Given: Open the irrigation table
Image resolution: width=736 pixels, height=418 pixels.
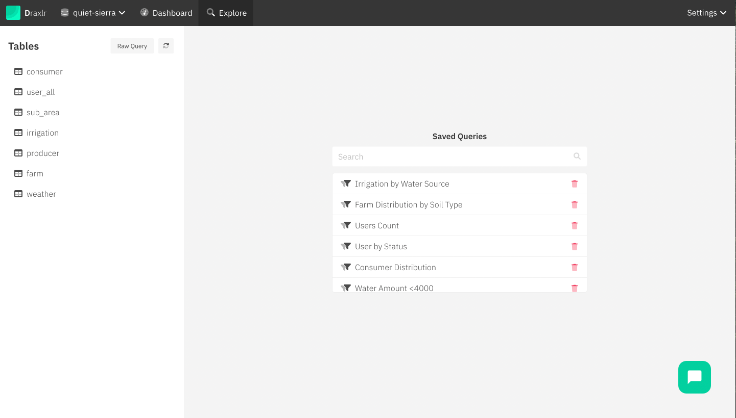Looking at the screenshot, I should point(42,133).
